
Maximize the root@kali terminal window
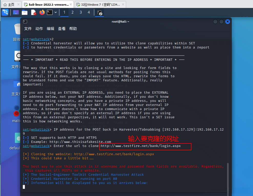(x=221, y=22)
